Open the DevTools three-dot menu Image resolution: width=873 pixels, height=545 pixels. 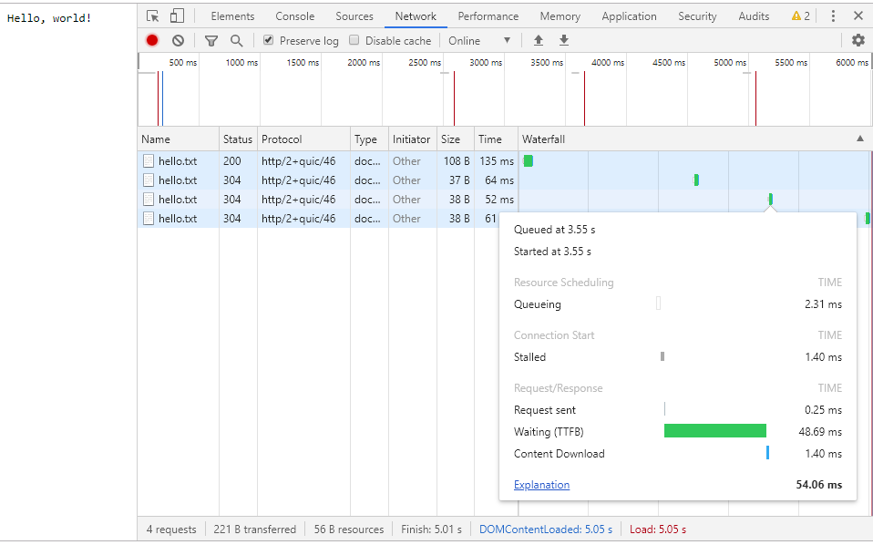[833, 16]
